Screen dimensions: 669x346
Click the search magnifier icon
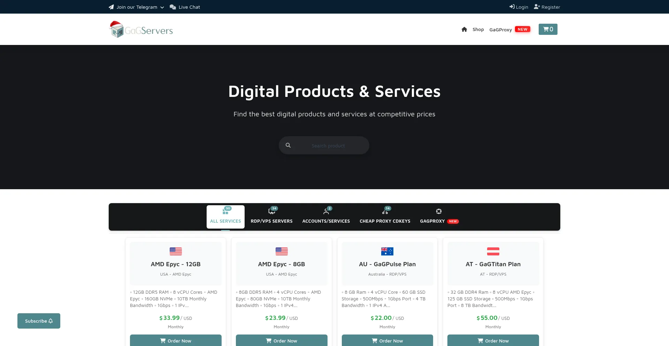click(288, 145)
